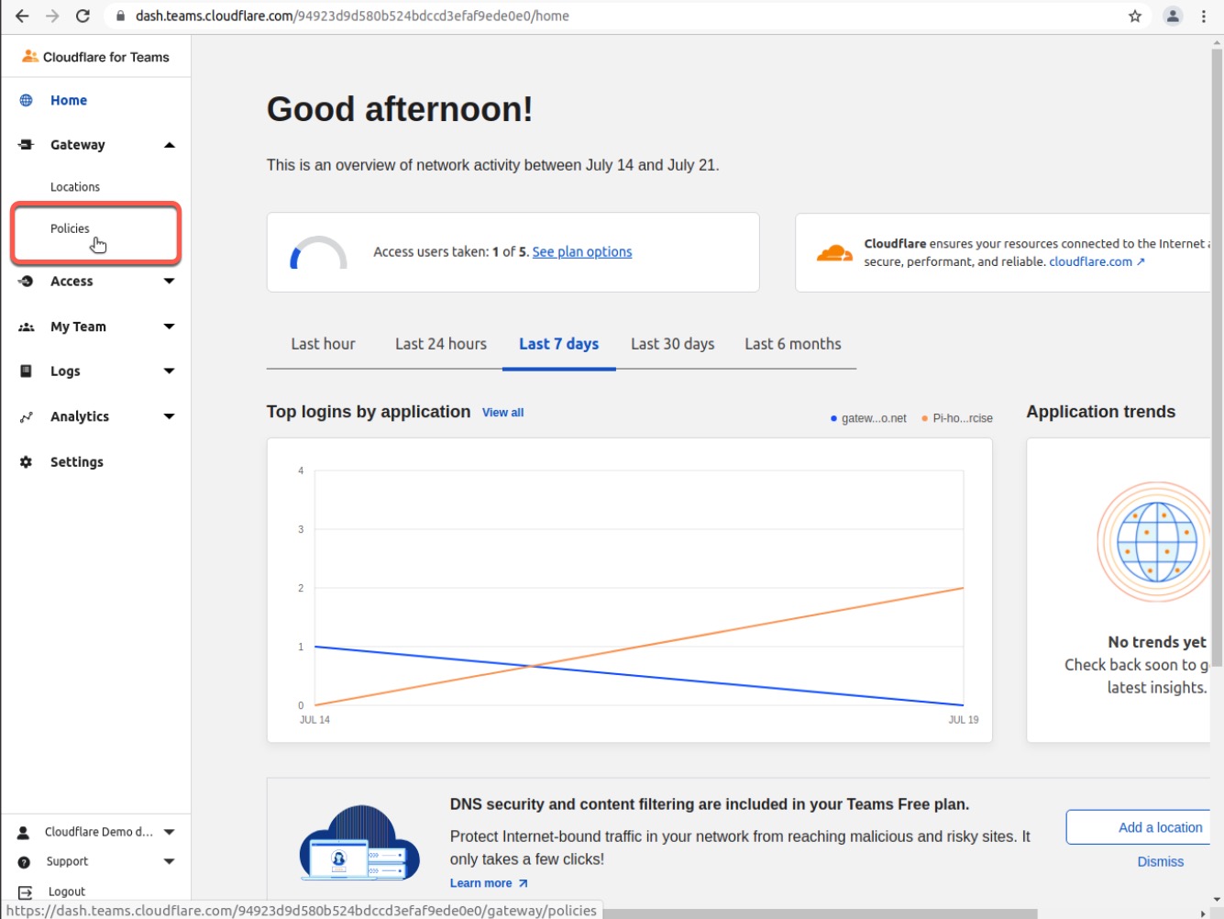Toggle the gatew...o.net legend series
The height and width of the screenshot is (919, 1224).
tap(868, 418)
